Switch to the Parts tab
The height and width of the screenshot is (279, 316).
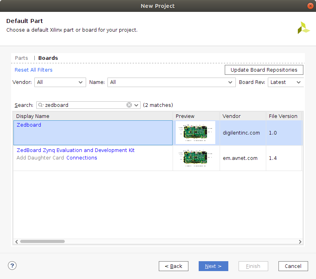[21, 58]
